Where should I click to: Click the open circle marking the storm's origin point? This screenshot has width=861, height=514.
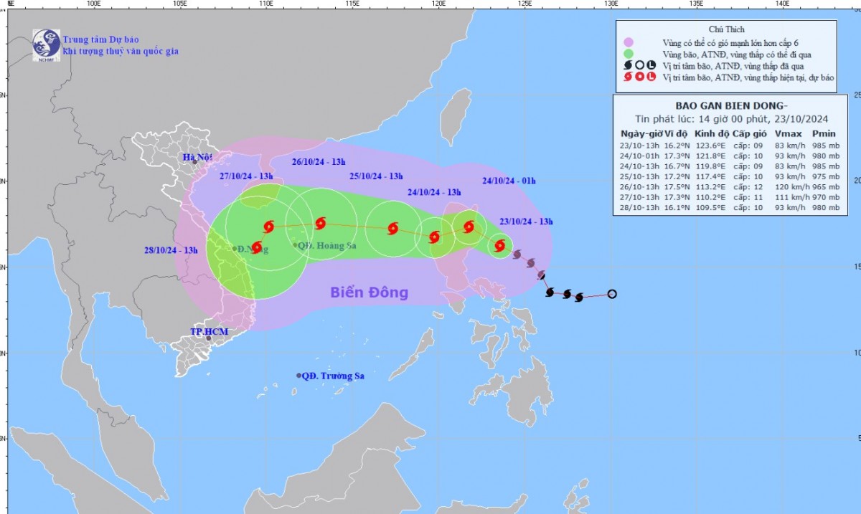point(611,292)
